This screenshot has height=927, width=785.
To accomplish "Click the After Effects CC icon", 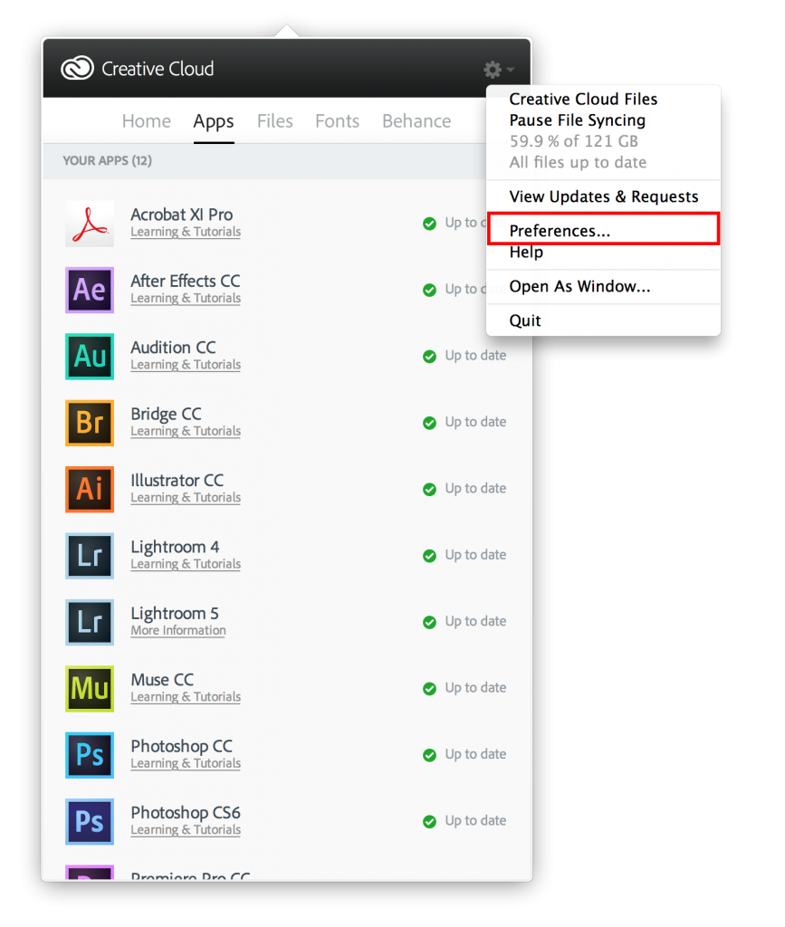I will (90, 290).
